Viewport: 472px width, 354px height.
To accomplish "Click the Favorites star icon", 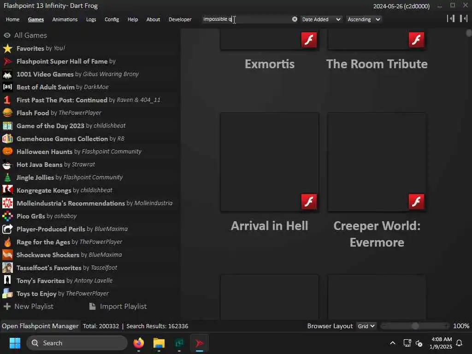I will point(7,48).
